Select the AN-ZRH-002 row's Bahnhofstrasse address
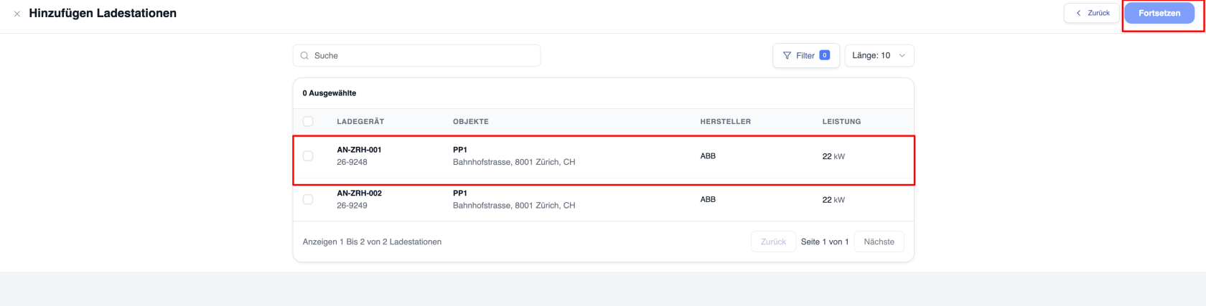The height and width of the screenshot is (306, 1206). (514, 205)
